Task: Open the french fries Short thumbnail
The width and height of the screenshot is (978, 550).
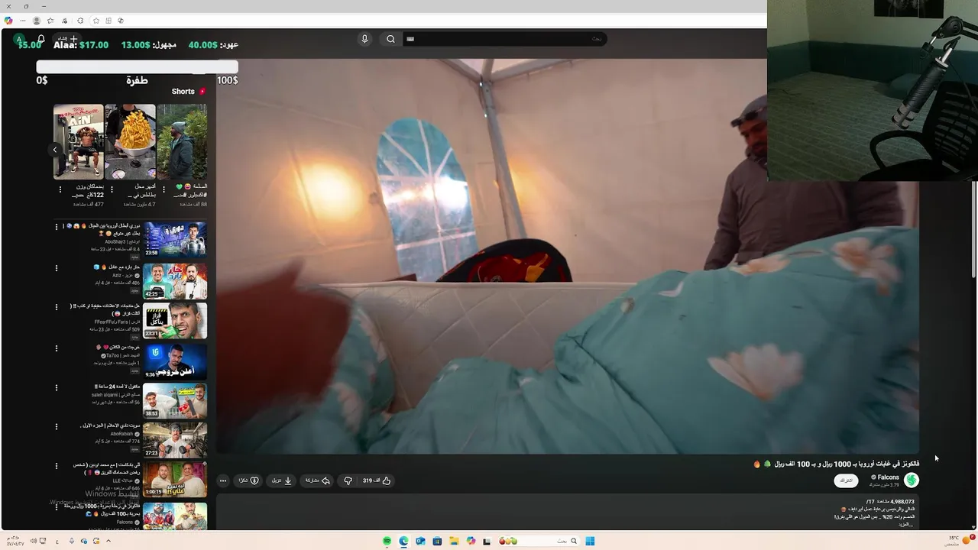Action: pyautogui.click(x=130, y=142)
